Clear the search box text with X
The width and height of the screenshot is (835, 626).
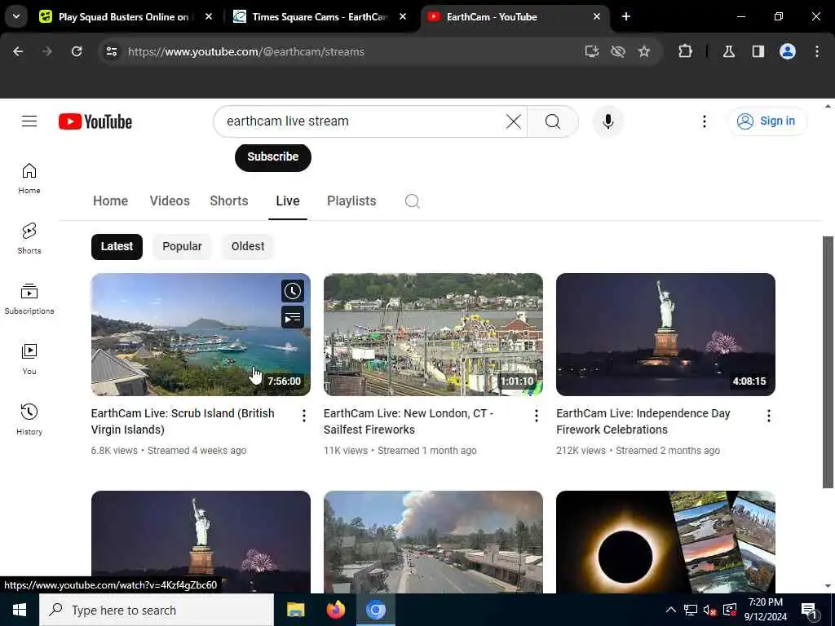(x=514, y=121)
